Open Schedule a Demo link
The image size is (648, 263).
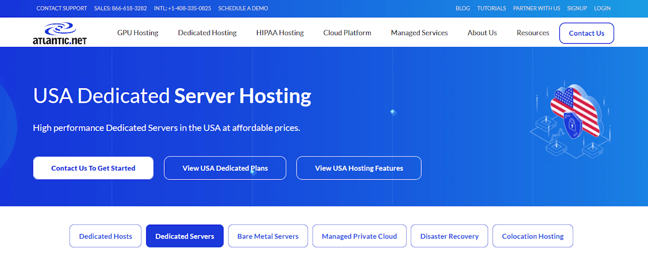(x=243, y=8)
